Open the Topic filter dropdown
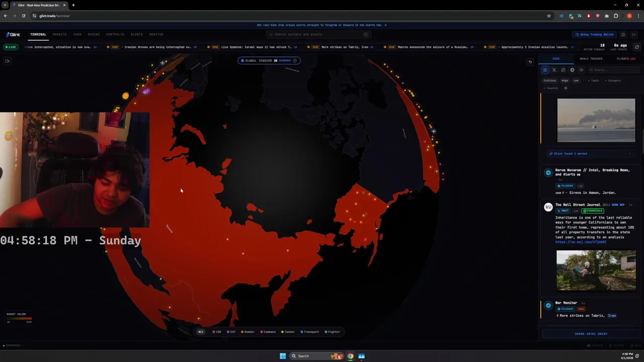This screenshot has width=644, height=362. coord(594,80)
